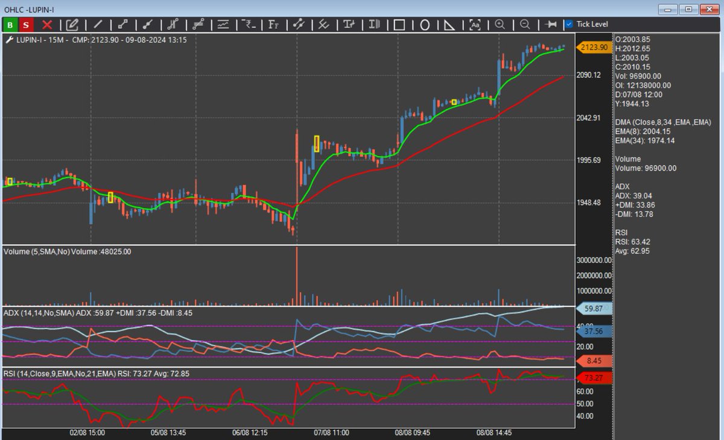Click the 08/08 14:45 time axis label
This screenshot has height=440, width=724.
pos(494,433)
